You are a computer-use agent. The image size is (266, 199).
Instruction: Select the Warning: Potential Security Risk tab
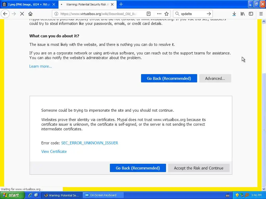point(88,4)
